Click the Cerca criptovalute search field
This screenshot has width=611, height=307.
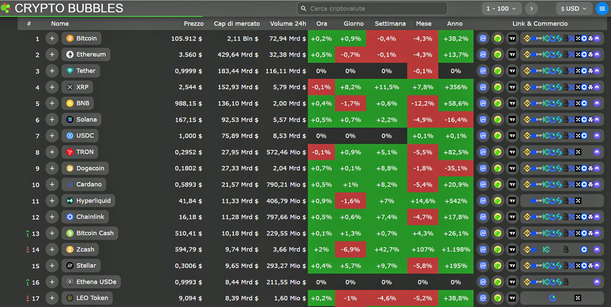click(x=372, y=8)
